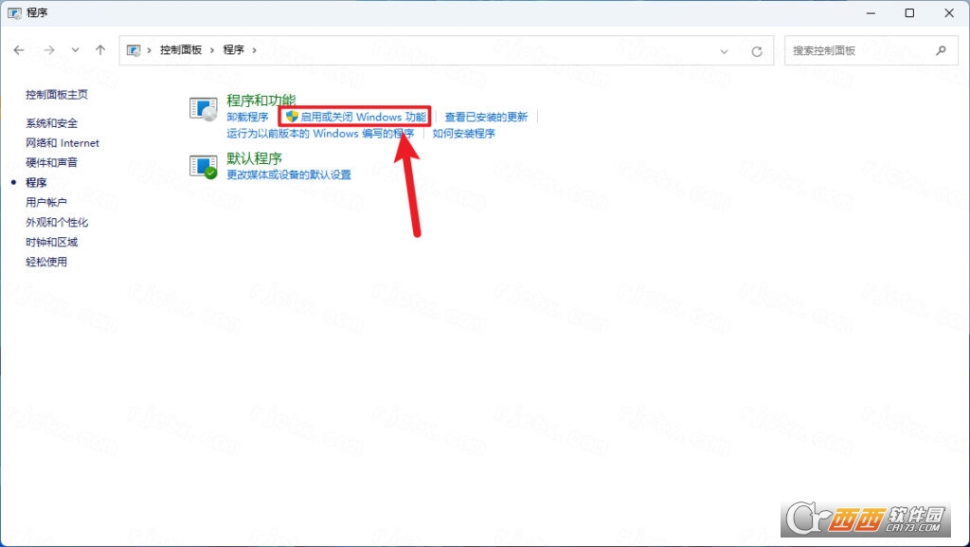Click 卸载程序 link
970x547 pixels.
(x=247, y=117)
